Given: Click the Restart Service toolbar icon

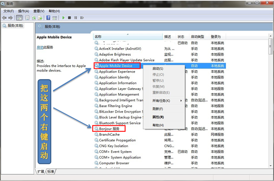Looking at the screenshot, I should point(82,18).
